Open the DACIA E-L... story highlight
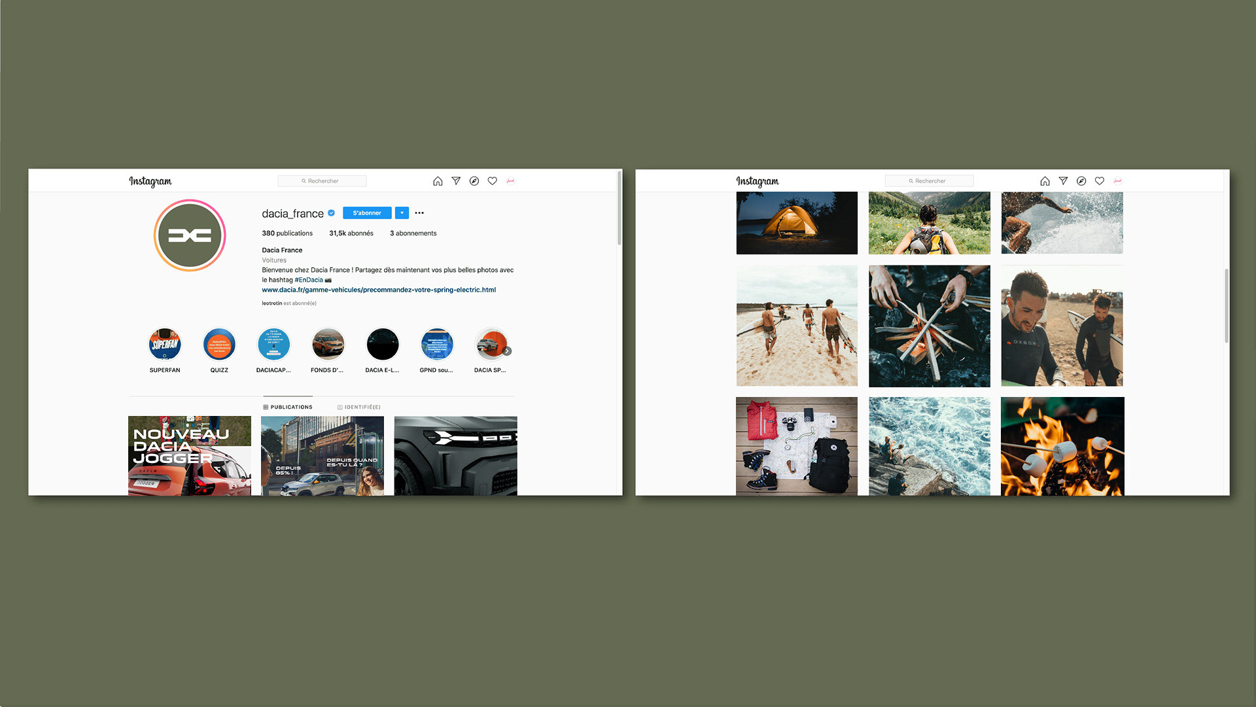1256x707 pixels. [x=382, y=344]
